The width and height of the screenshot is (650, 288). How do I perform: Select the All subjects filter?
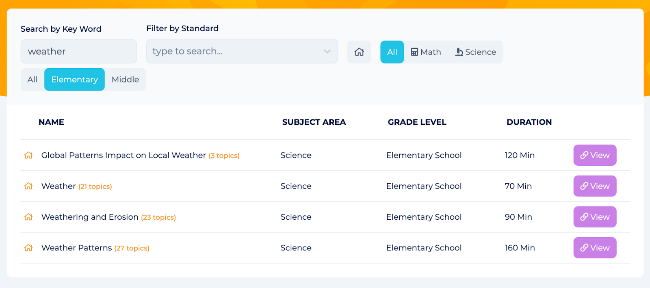tap(392, 52)
